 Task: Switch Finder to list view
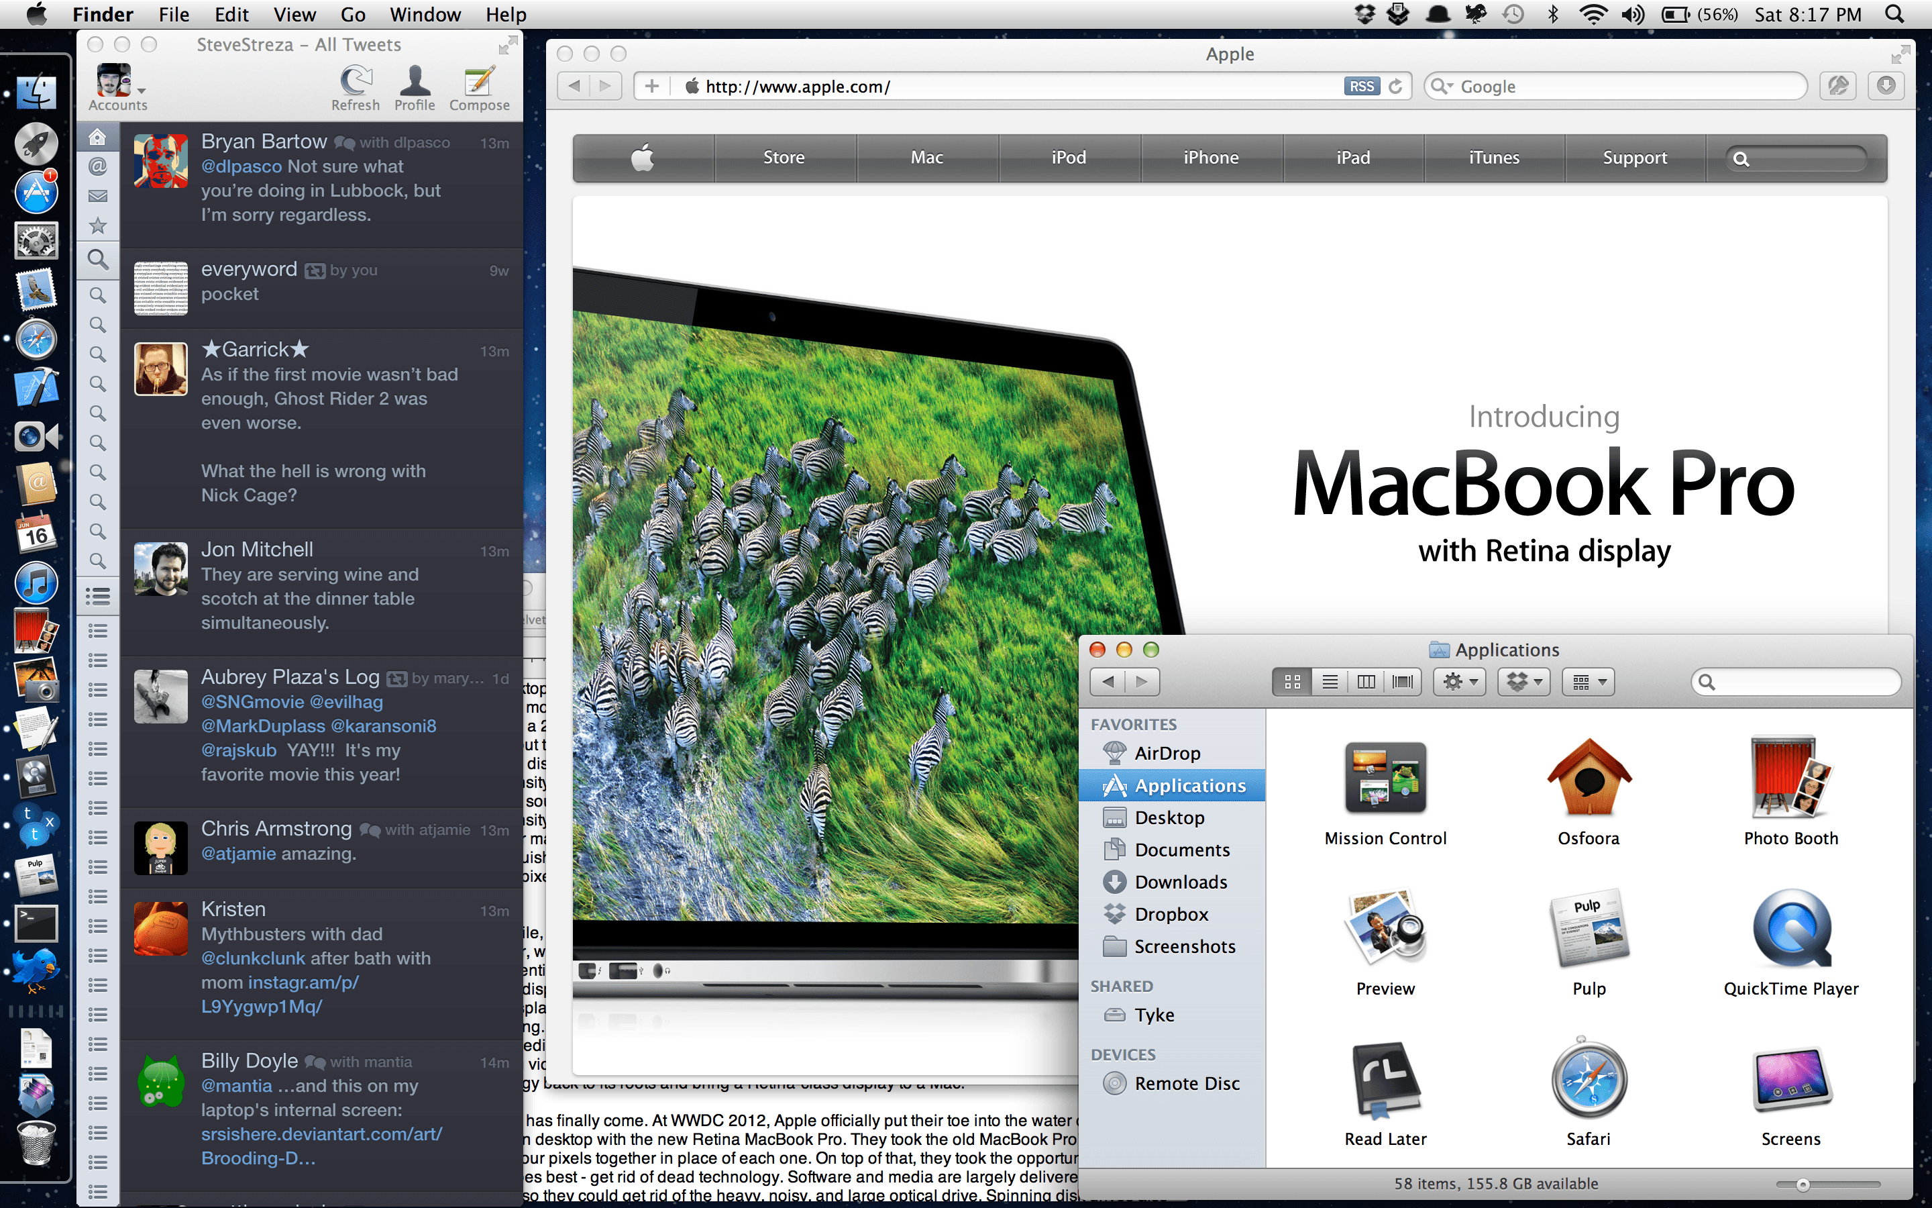point(1329,681)
